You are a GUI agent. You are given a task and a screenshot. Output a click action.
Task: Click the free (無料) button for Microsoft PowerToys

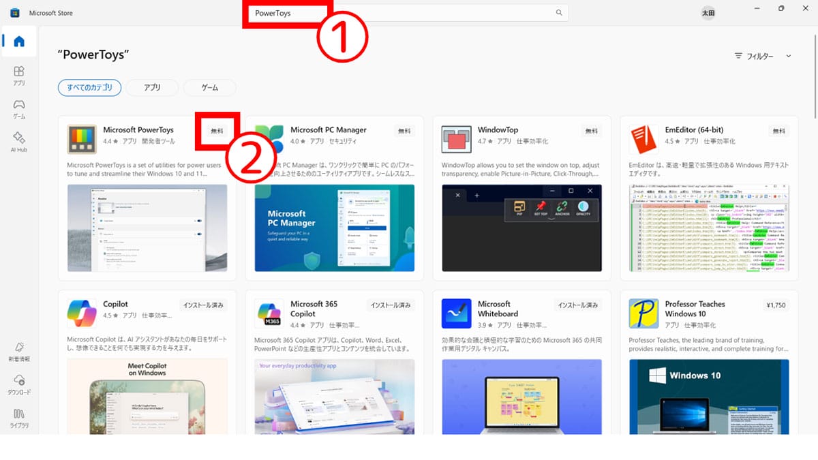coord(217,130)
